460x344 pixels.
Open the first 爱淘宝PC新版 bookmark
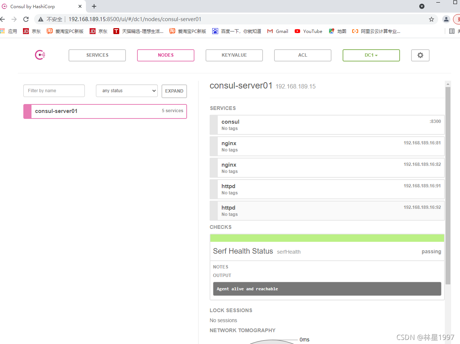pyautogui.click(x=65, y=31)
